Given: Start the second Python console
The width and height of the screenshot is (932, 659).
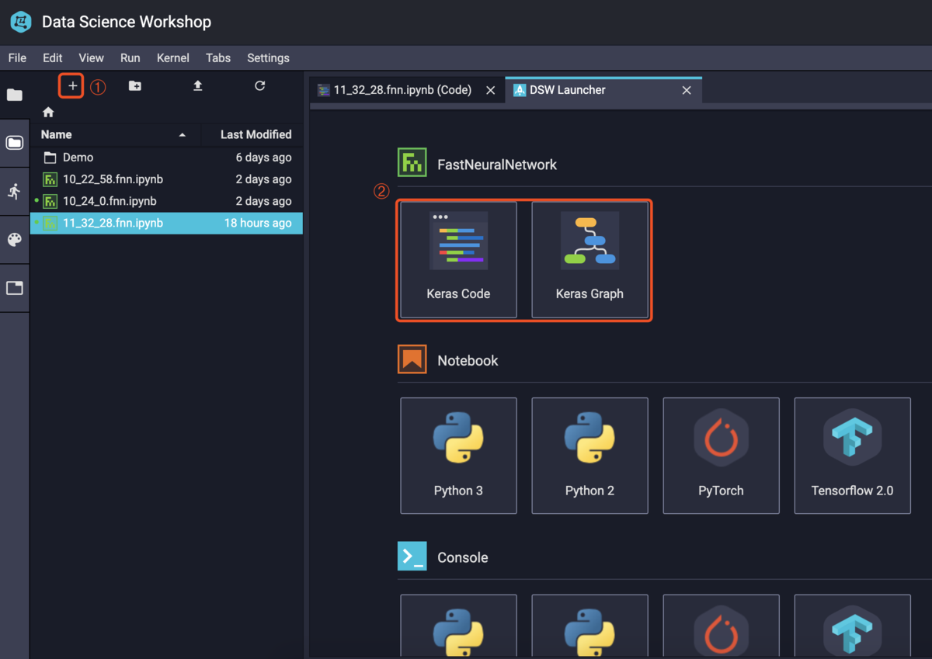Looking at the screenshot, I should coord(589,626).
